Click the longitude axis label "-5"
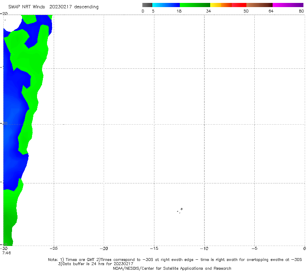This screenshot has width=308, height=271. pyautogui.click(x=254, y=248)
